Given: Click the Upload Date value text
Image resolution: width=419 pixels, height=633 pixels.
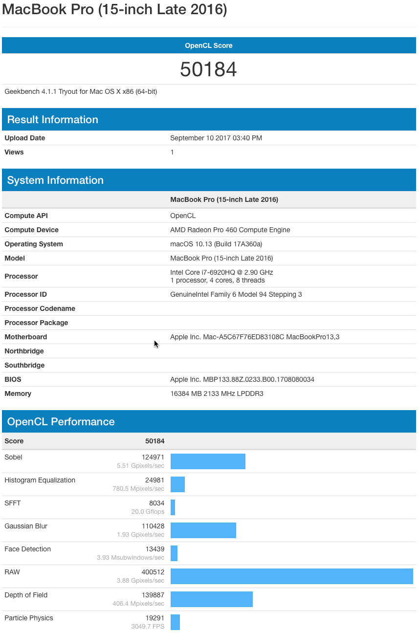Looking at the screenshot, I should pyautogui.click(x=216, y=138).
